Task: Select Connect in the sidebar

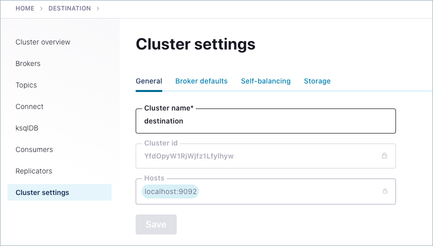Action: (x=29, y=106)
